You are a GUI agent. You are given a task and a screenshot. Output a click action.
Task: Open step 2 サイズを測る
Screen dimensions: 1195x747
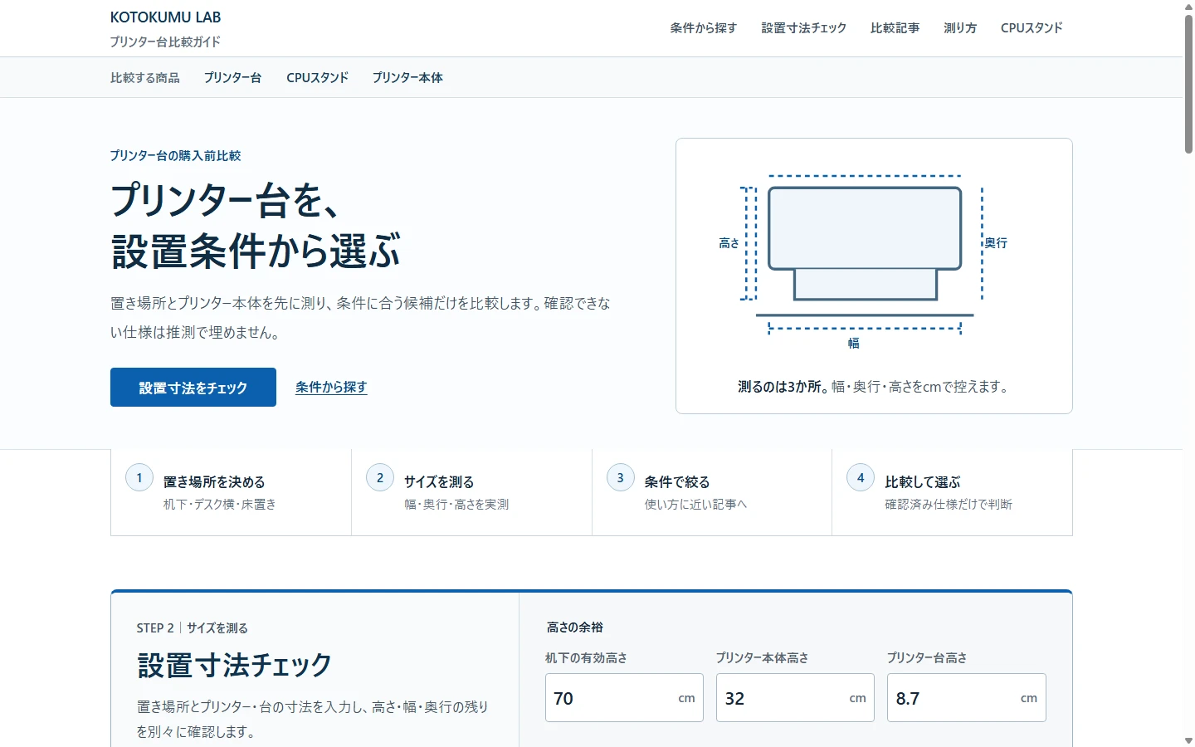tap(471, 492)
